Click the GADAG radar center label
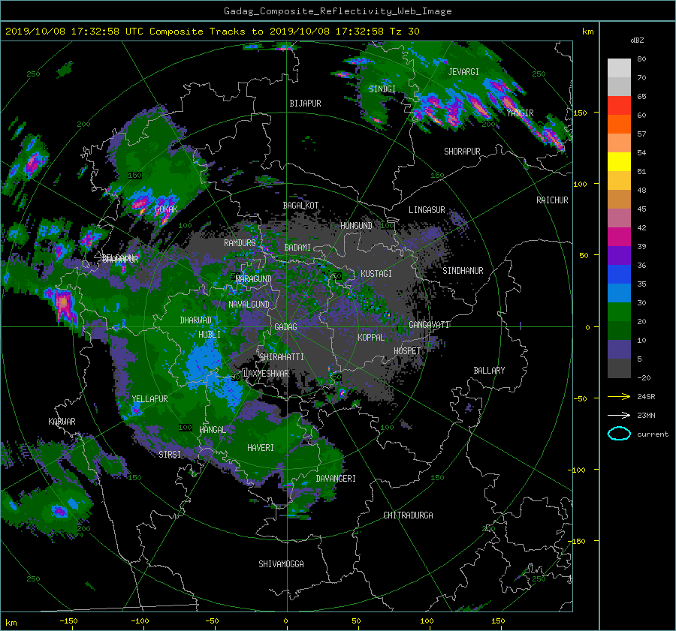 click(285, 327)
